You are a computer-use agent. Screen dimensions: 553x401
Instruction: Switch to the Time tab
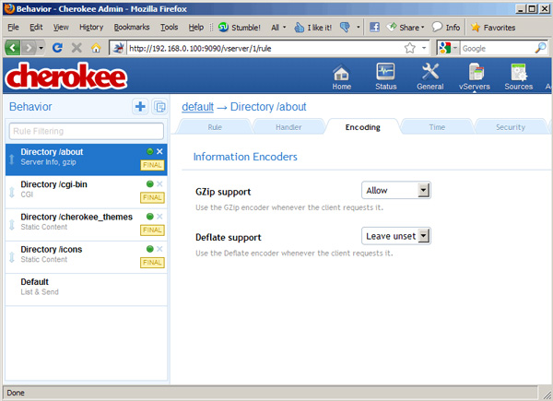(437, 127)
